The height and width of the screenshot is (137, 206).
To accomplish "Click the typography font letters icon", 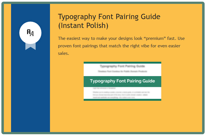I will (30, 33).
